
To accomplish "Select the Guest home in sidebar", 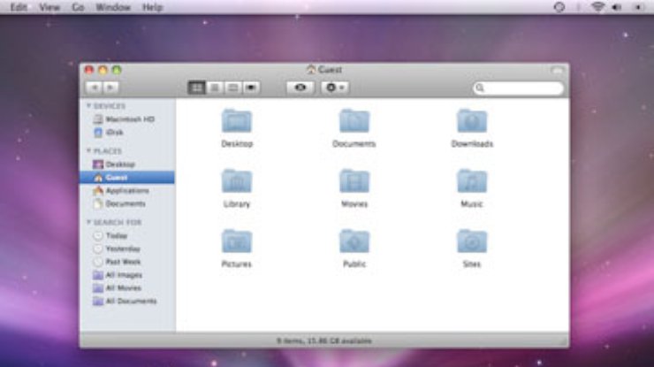I will pos(127,178).
